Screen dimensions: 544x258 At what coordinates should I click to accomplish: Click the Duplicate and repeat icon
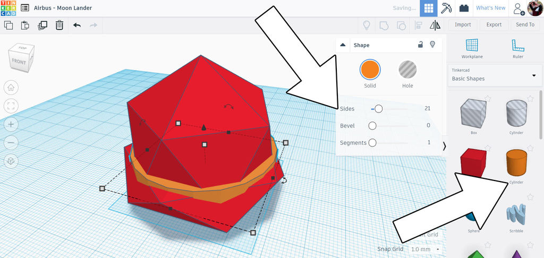(x=42, y=25)
